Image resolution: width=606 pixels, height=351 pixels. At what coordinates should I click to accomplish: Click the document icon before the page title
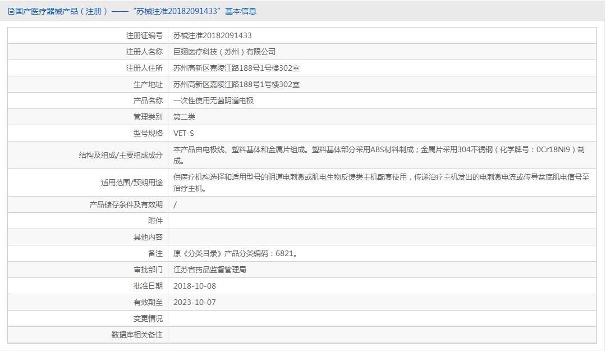(11, 11)
